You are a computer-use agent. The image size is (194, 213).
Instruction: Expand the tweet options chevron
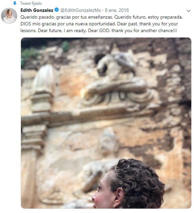click(x=189, y=11)
